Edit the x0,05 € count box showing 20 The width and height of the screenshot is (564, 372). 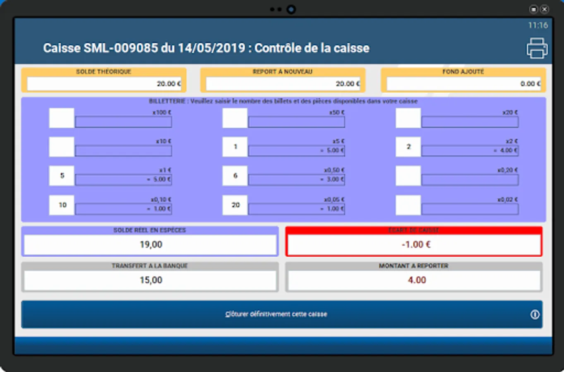point(235,205)
